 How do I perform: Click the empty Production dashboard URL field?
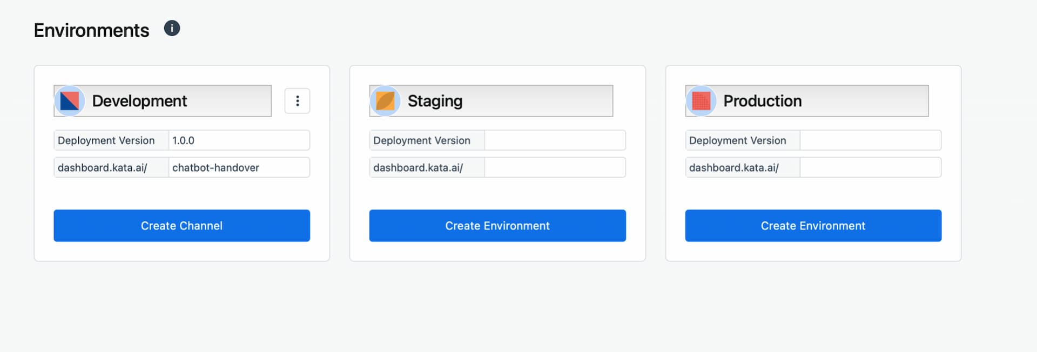871,167
